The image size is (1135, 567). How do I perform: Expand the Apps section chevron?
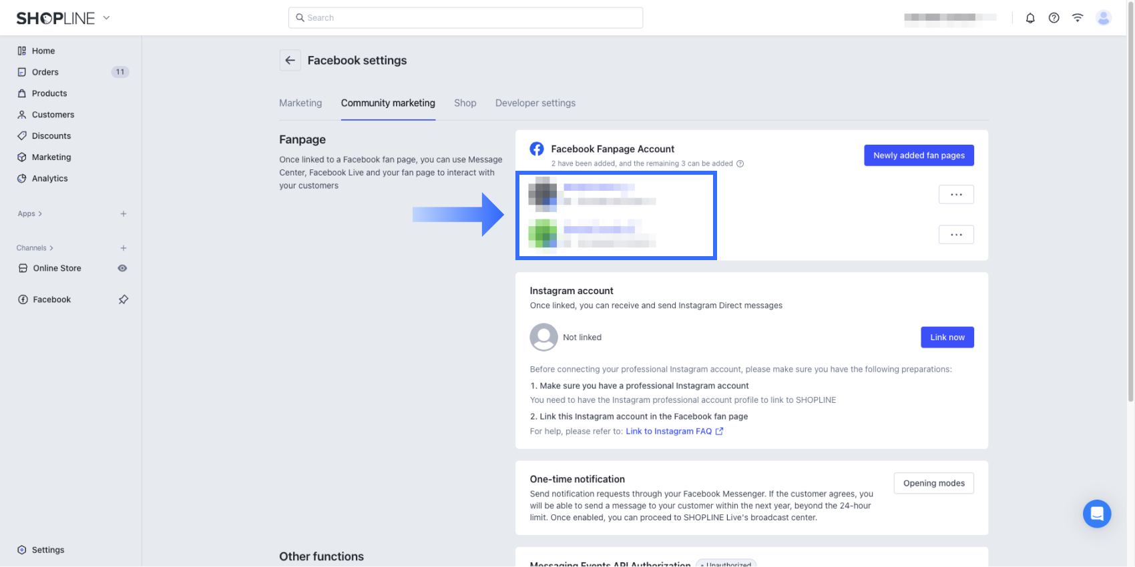coord(40,214)
